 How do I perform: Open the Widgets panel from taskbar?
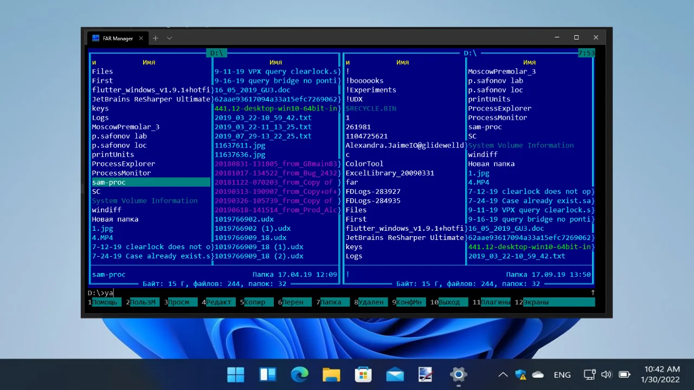(268, 374)
